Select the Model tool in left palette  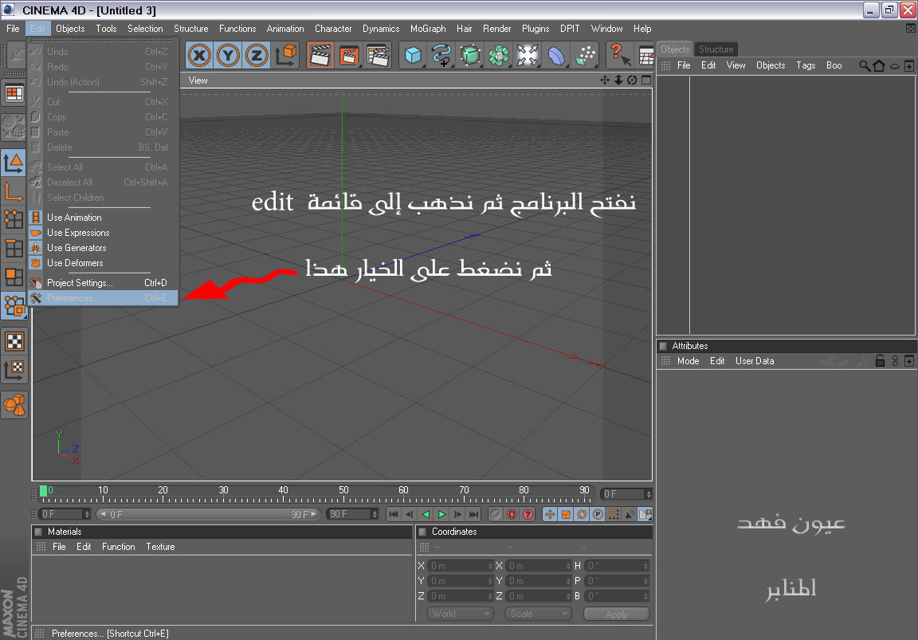(14, 163)
